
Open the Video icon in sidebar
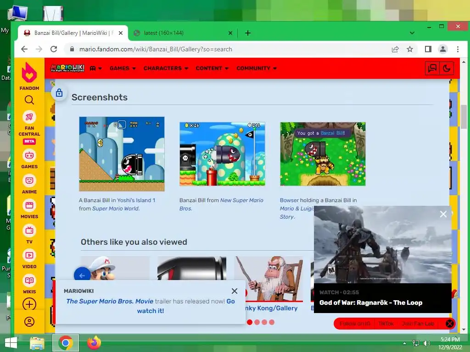click(x=29, y=256)
